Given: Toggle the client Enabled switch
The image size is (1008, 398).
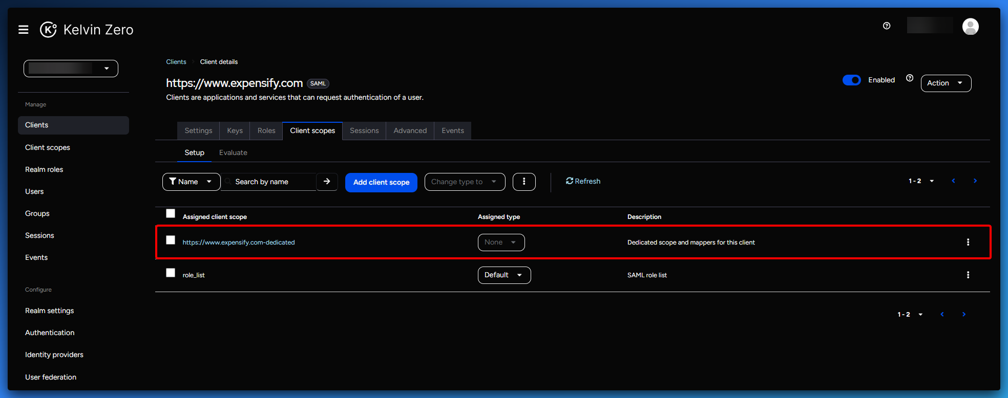Looking at the screenshot, I should (x=852, y=80).
